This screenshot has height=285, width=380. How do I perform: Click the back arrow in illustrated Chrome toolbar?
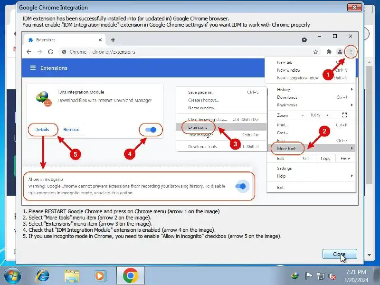[29, 52]
